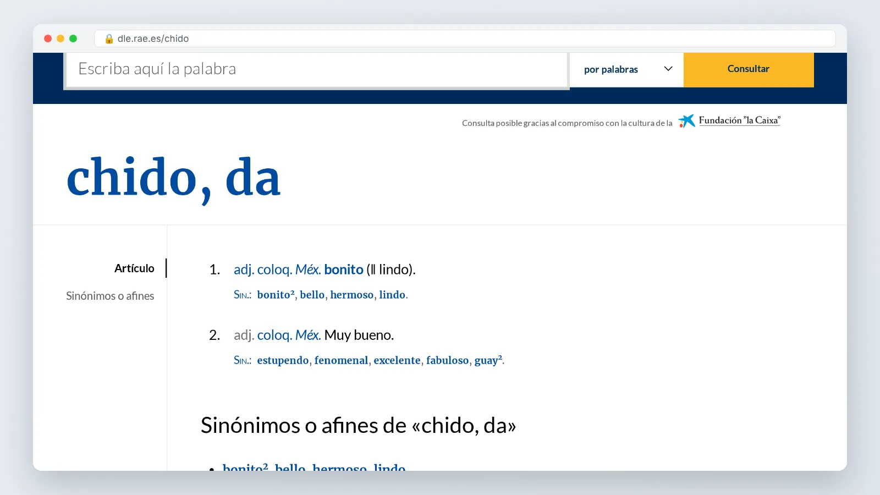The image size is (880, 495).
Task: Click heading 'Sinónimos o afines de «chido, da»'
Action: tap(358, 425)
